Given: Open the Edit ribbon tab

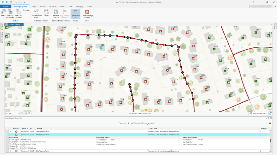Looking at the screenshot, I should [x=70, y=7].
